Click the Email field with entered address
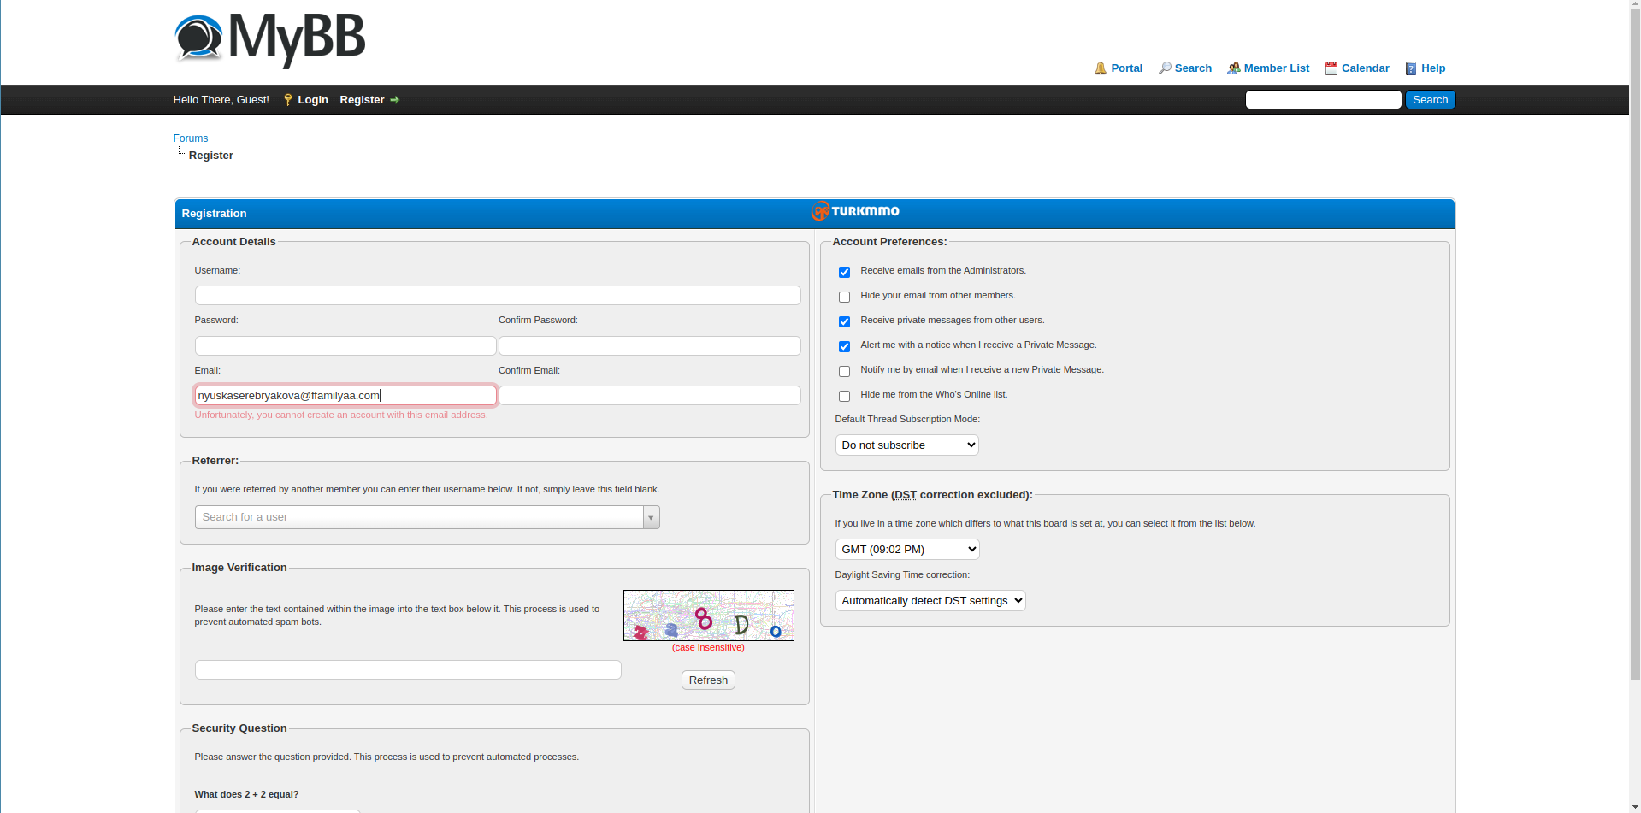Viewport: 1641px width, 813px height. click(x=345, y=396)
